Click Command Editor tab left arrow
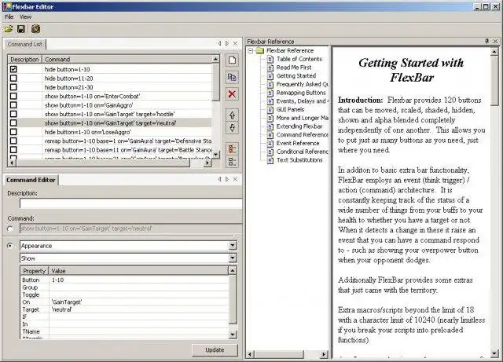The width and height of the screenshot is (503, 362). (x=219, y=179)
